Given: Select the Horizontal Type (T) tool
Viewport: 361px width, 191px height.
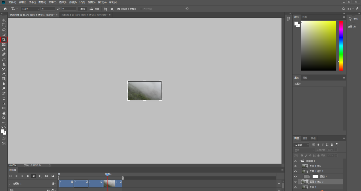Looking at the screenshot, I should tap(4, 98).
